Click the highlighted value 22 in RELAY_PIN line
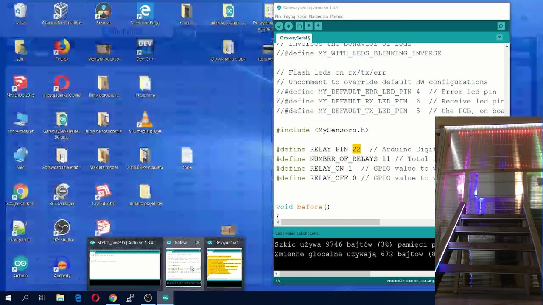This screenshot has height=305, width=543. click(356, 149)
